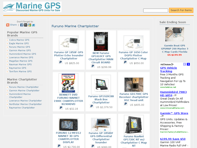Click PayPal icon beside US $32.18
Screen dimensions: 197x148
[x=61, y=108]
